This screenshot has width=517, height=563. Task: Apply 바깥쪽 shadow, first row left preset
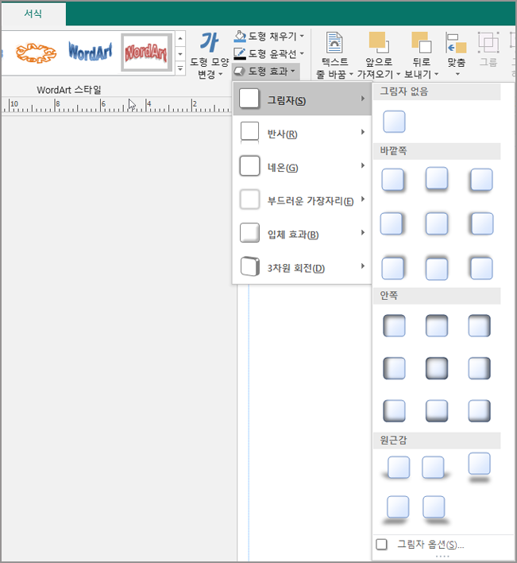tap(393, 180)
